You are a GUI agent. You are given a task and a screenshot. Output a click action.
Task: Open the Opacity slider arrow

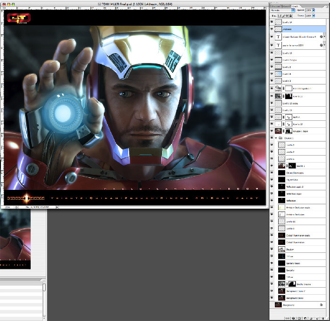[313, 10]
